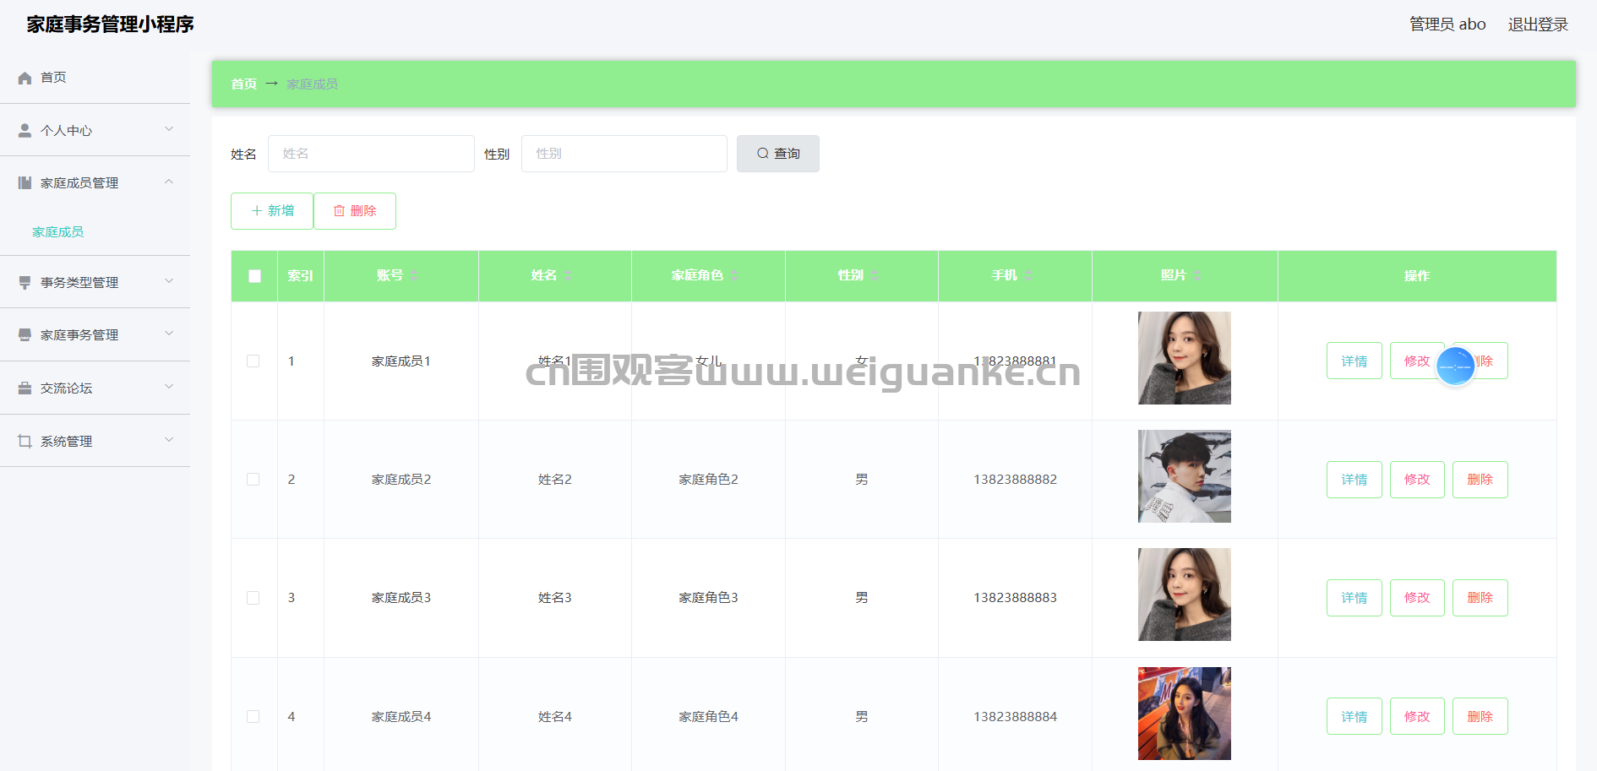
Task: Collapse the 家庭成员管理 menu section
Action: click(168, 182)
